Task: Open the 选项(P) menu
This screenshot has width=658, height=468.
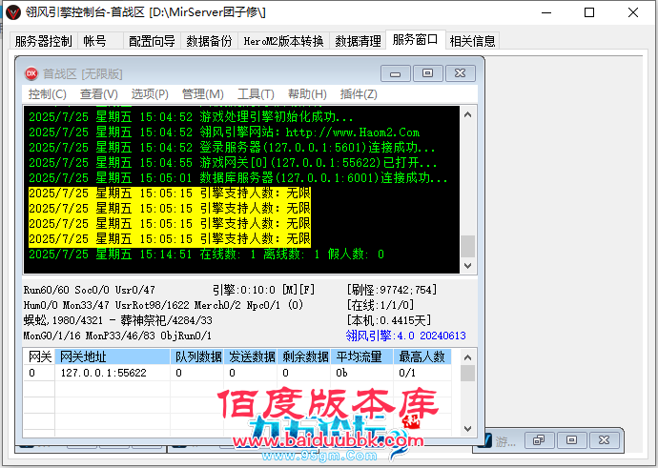Action: (150, 94)
